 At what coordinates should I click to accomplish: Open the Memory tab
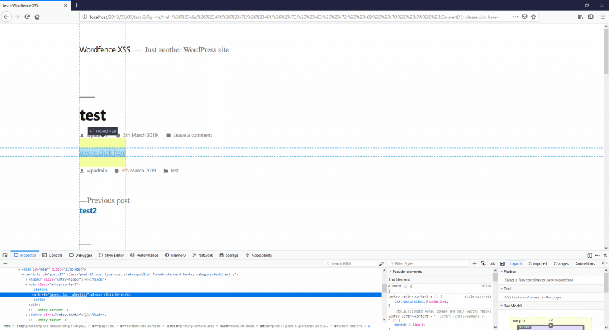coord(175,256)
